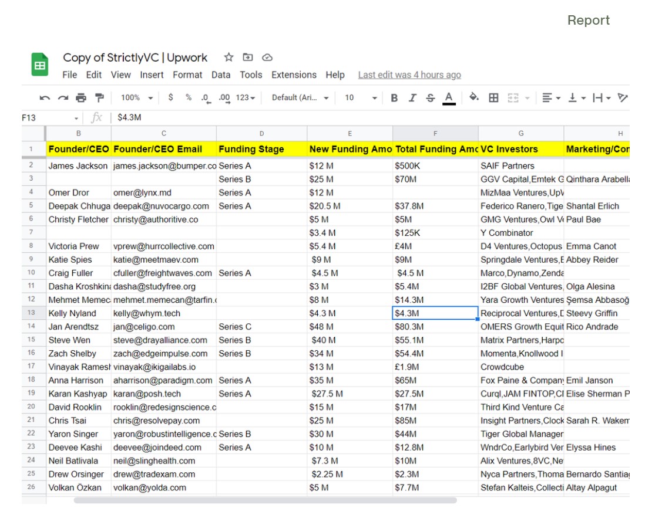Open the font size 10 dropdown

360,98
